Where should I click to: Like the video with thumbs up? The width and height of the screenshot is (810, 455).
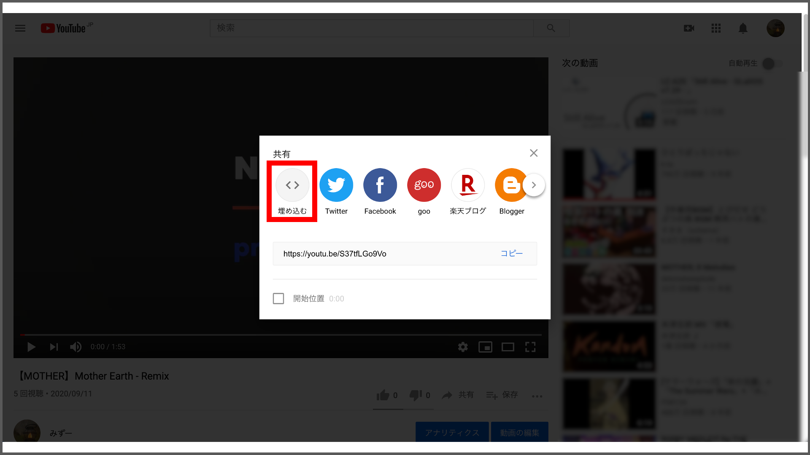(x=383, y=395)
